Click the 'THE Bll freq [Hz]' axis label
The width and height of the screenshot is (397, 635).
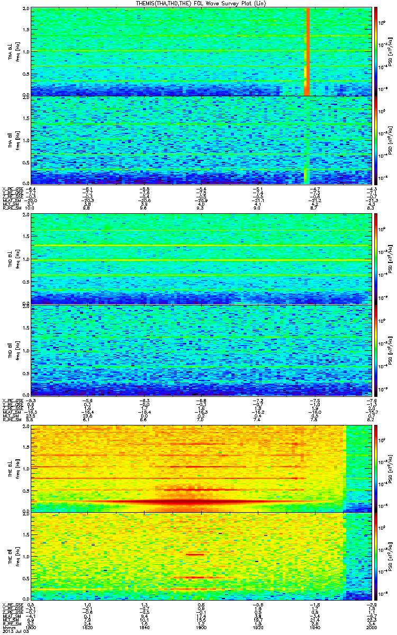[14, 558]
